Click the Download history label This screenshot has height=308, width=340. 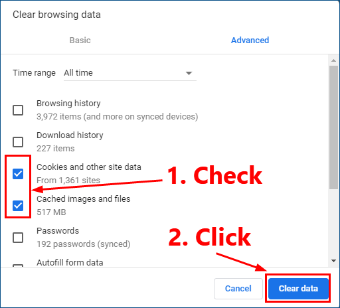[70, 135]
